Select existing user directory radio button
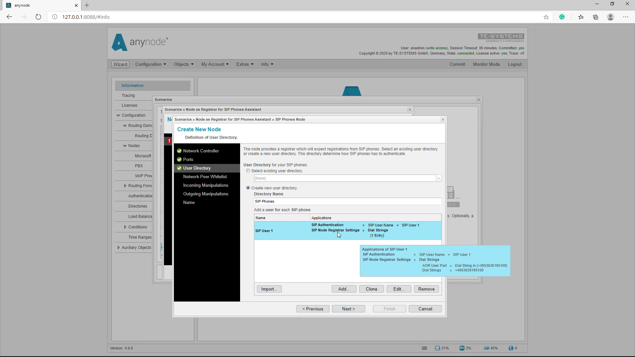The height and width of the screenshot is (357, 635). [248, 171]
